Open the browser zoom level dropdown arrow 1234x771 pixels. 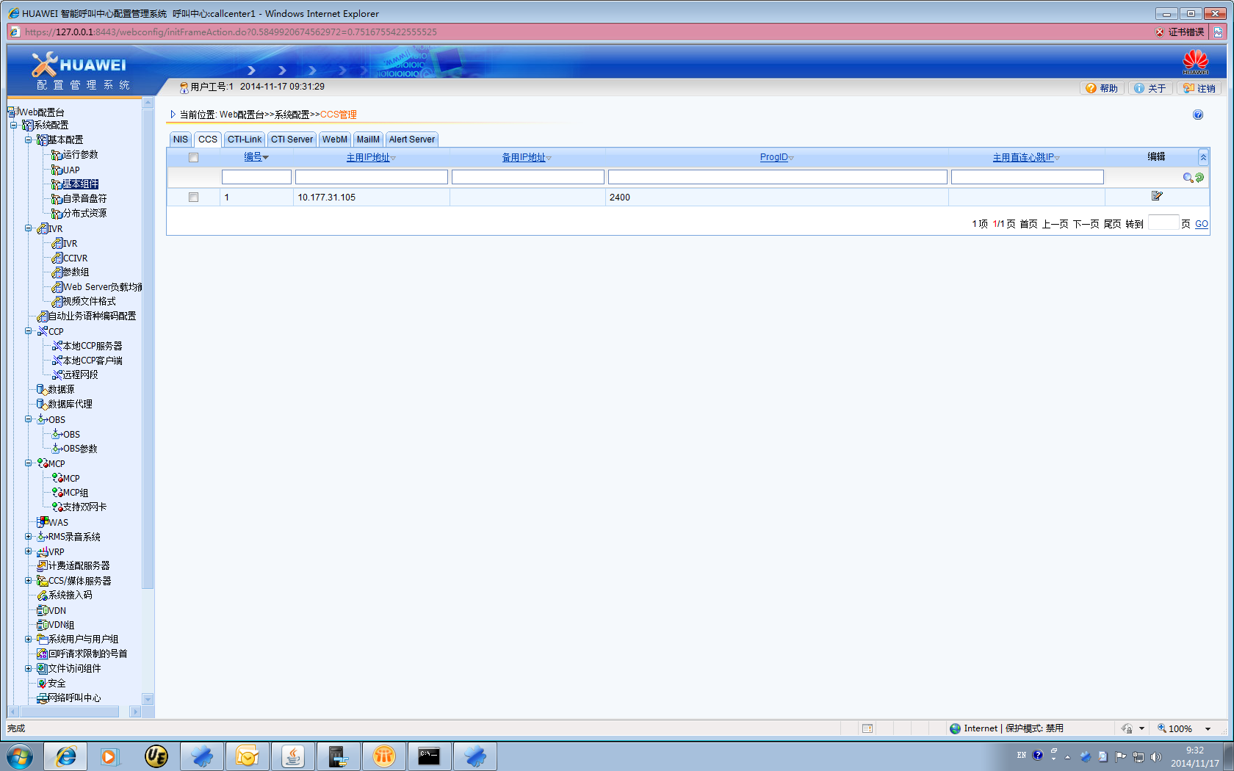pyautogui.click(x=1208, y=728)
